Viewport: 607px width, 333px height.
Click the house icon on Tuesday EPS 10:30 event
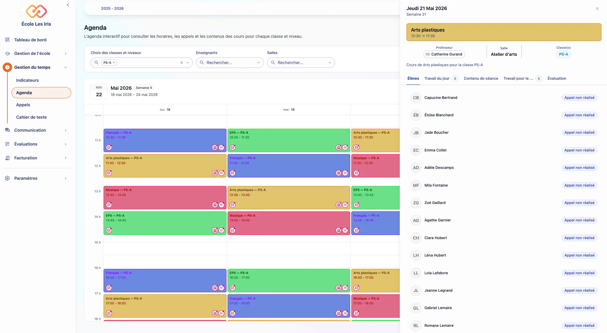pos(339,147)
